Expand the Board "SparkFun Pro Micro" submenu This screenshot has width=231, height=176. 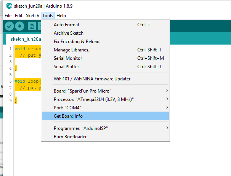coord(105,91)
